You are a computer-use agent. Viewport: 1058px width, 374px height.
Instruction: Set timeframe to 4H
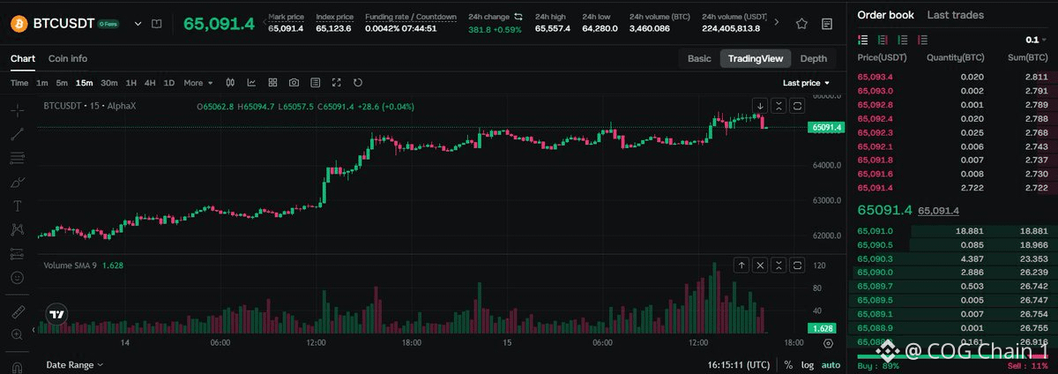[x=150, y=83]
